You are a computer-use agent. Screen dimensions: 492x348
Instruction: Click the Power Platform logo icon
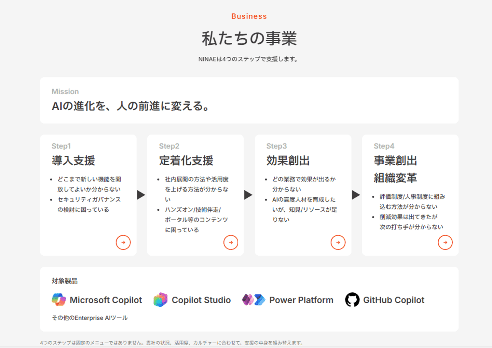point(254,300)
